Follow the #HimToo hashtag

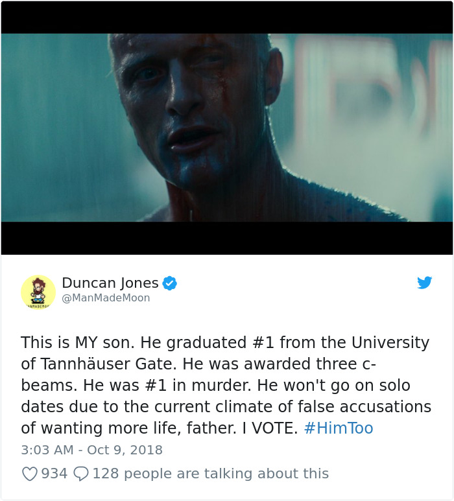(339, 428)
